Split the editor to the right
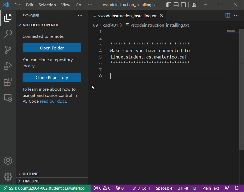Image resolution: width=244 pixels, height=192 pixels. click(228, 15)
